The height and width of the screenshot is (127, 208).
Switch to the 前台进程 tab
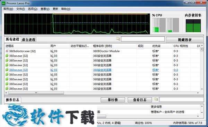(29, 40)
